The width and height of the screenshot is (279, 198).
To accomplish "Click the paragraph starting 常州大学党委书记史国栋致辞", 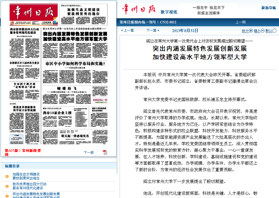I will (x=195, y=99).
